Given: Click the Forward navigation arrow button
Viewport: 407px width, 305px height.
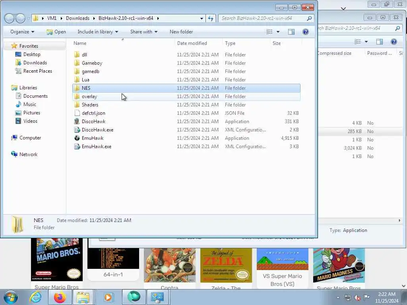Looking at the screenshot, I should coord(20,18).
